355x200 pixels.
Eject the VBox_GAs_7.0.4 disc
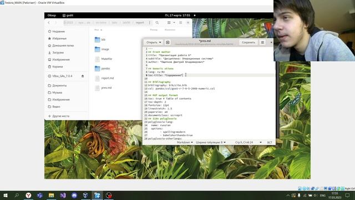83,76
